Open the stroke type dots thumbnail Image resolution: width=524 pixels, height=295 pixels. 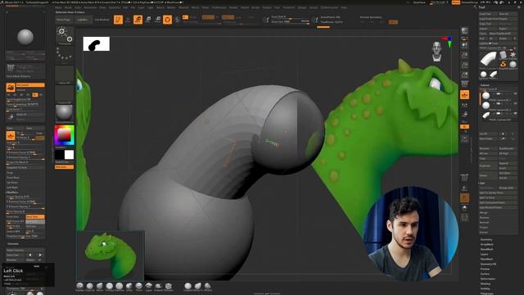pos(65,55)
